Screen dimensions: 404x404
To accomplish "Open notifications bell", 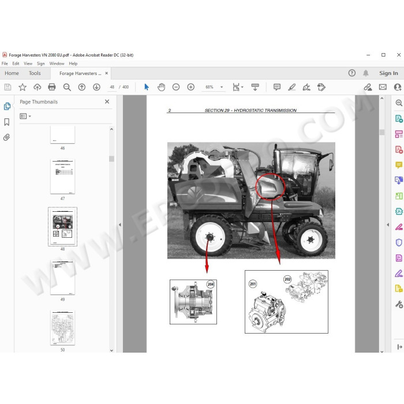I will click(x=365, y=73).
